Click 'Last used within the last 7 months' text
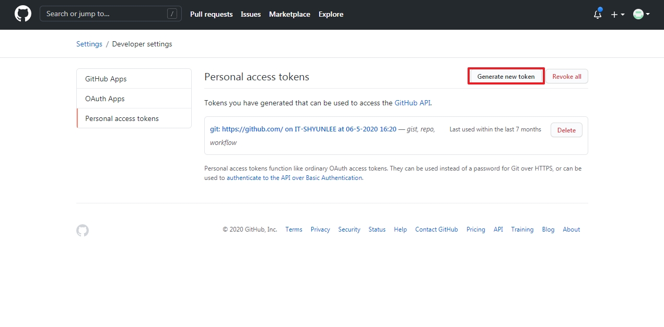Viewport: 664px width, 327px height. tap(495, 129)
